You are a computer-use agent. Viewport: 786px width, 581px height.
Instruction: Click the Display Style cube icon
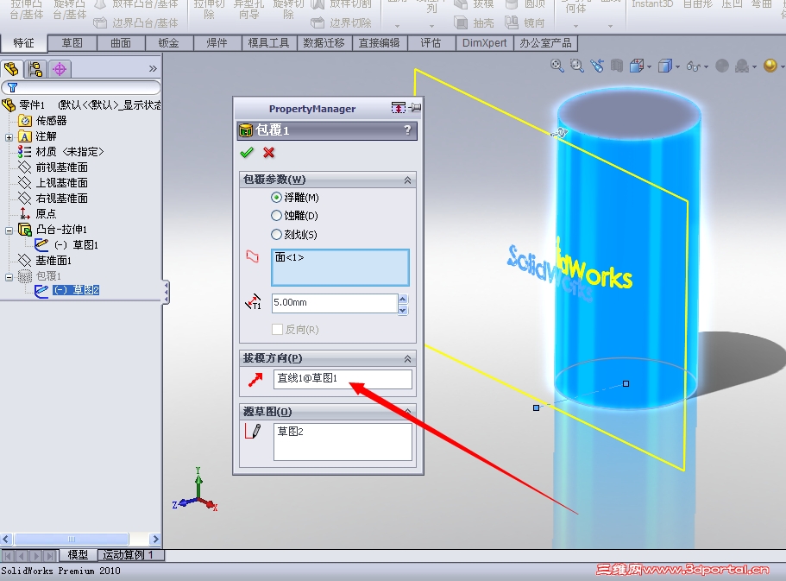(x=664, y=66)
